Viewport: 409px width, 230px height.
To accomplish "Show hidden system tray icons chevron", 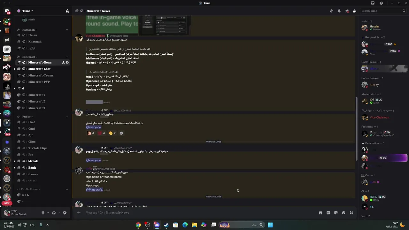I will [48, 225].
